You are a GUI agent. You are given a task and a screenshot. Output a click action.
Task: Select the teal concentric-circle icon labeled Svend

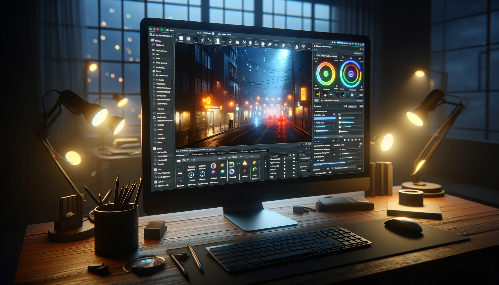coord(202,174)
